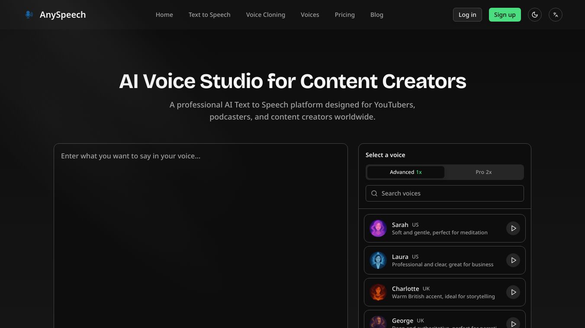Select Charlotte's orange avatar
This screenshot has height=328, width=585.
coord(378,292)
